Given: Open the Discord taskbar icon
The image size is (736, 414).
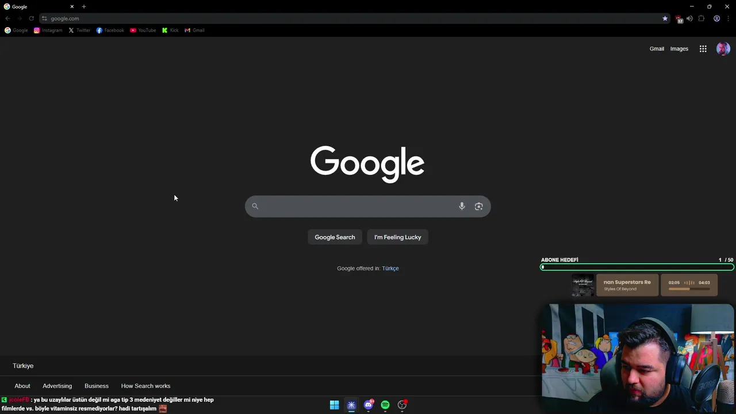Looking at the screenshot, I should tap(369, 405).
